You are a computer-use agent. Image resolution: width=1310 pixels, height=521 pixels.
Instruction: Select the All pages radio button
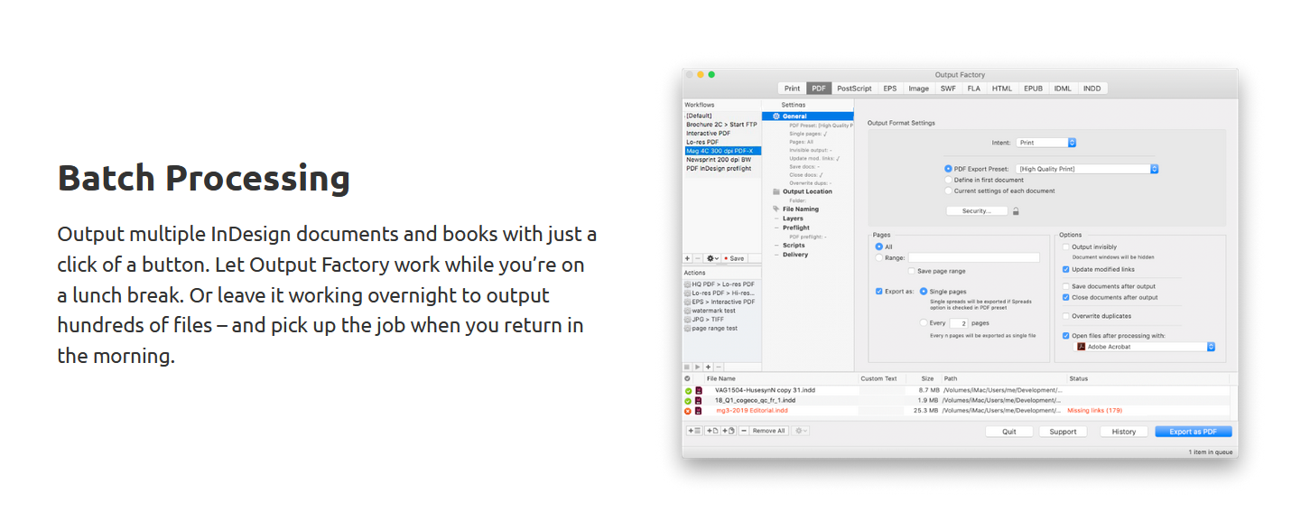[x=879, y=247]
